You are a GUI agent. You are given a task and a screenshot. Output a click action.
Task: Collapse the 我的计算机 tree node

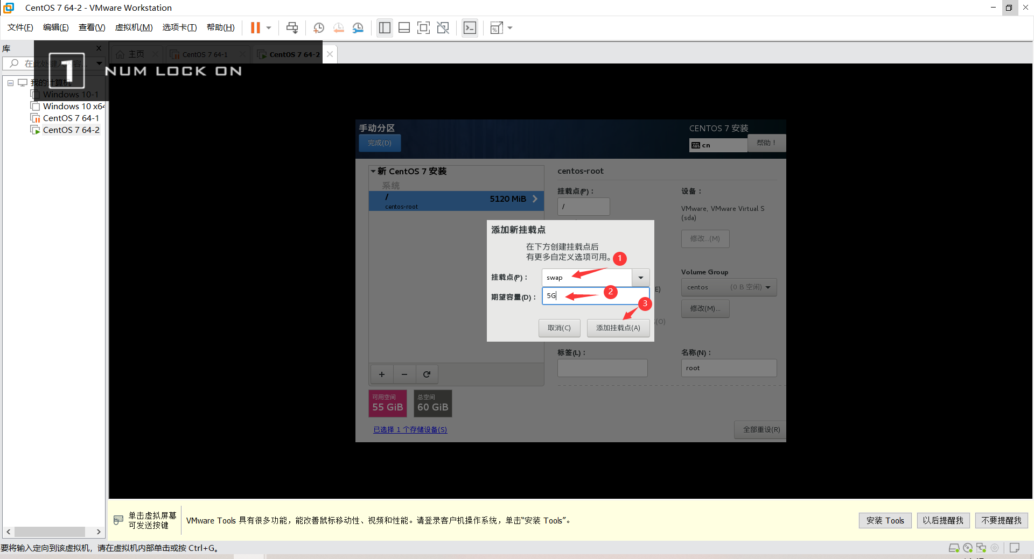(x=10, y=83)
